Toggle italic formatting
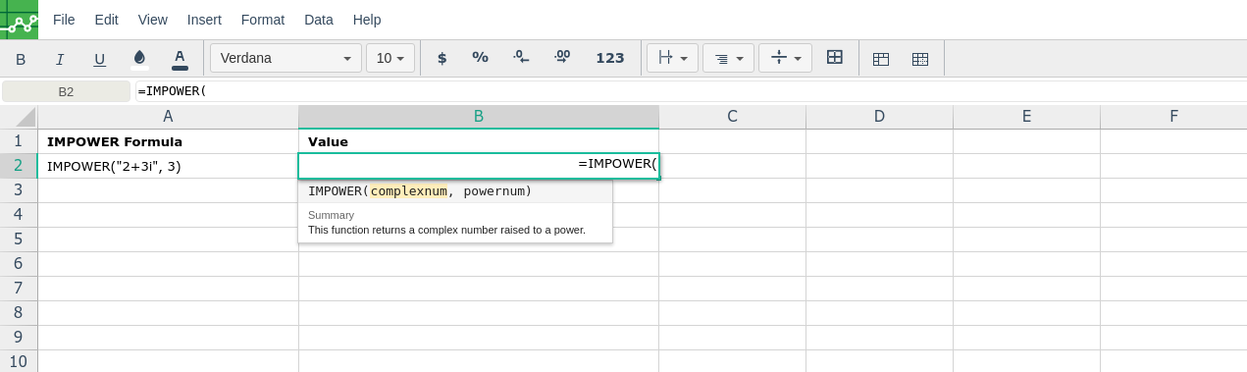The height and width of the screenshot is (372, 1247). pos(60,59)
